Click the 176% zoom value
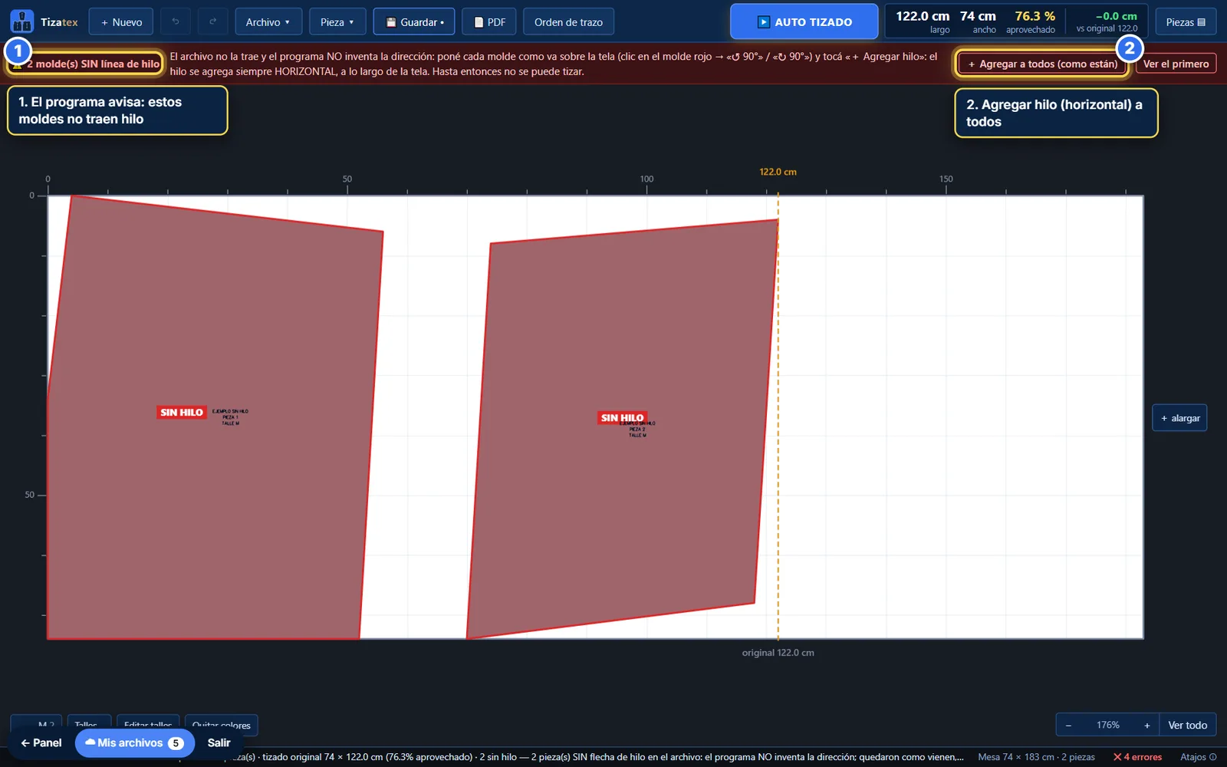This screenshot has height=767, width=1227. [1107, 725]
